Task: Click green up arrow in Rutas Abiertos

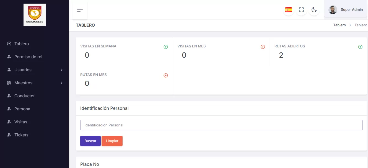Action: tap(360, 47)
